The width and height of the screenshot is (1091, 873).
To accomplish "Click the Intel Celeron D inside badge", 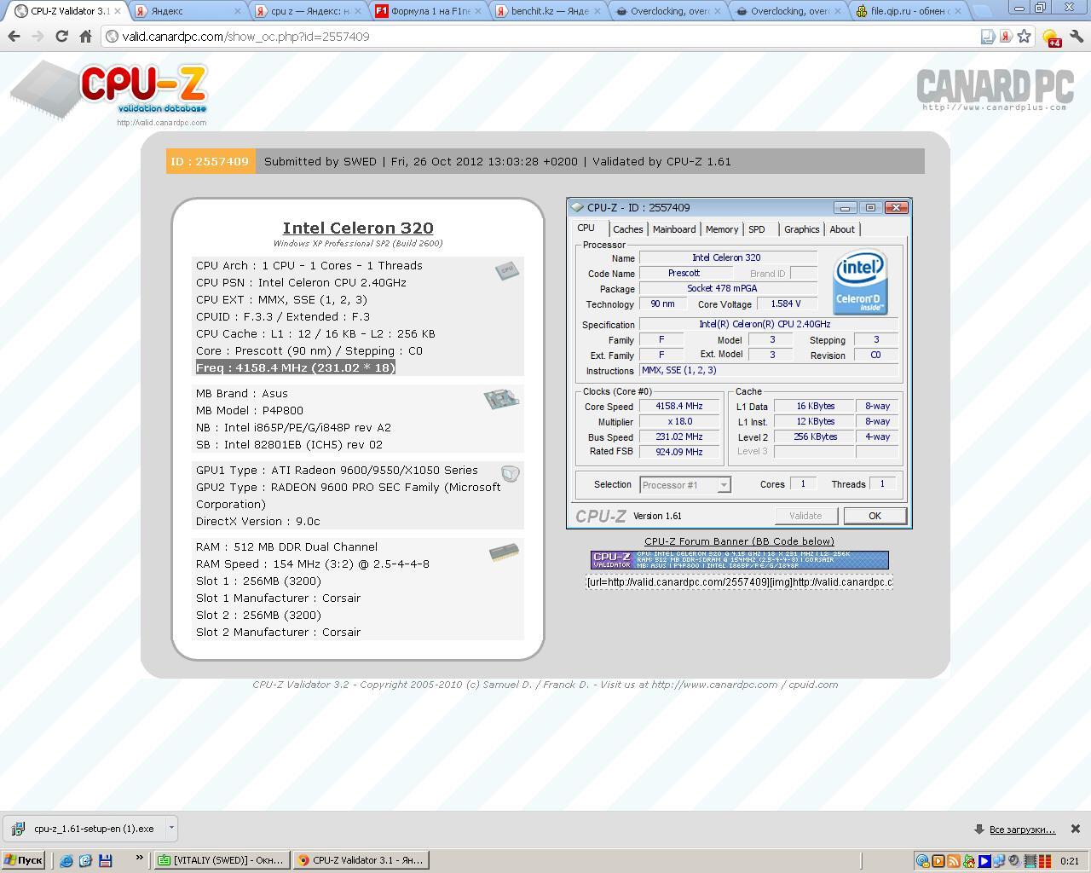I will click(860, 281).
